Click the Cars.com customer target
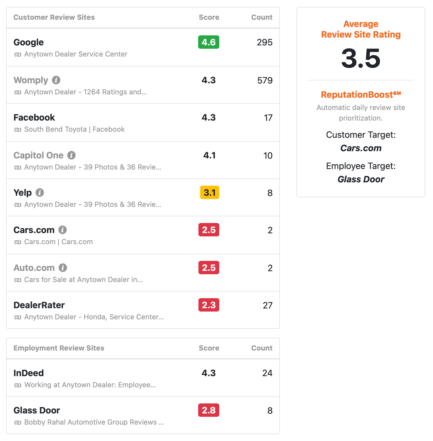Screen dimensions: 433x441 click(361, 148)
